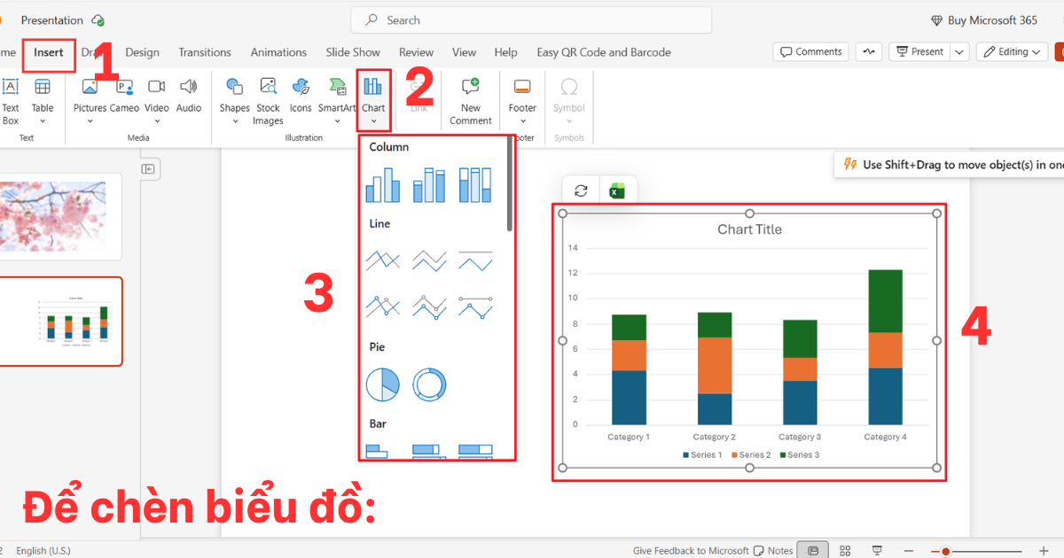Image resolution: width=1064 pixels, height=558 pixels.
Task: Select the pie chart type
Action: click(382, 384)
